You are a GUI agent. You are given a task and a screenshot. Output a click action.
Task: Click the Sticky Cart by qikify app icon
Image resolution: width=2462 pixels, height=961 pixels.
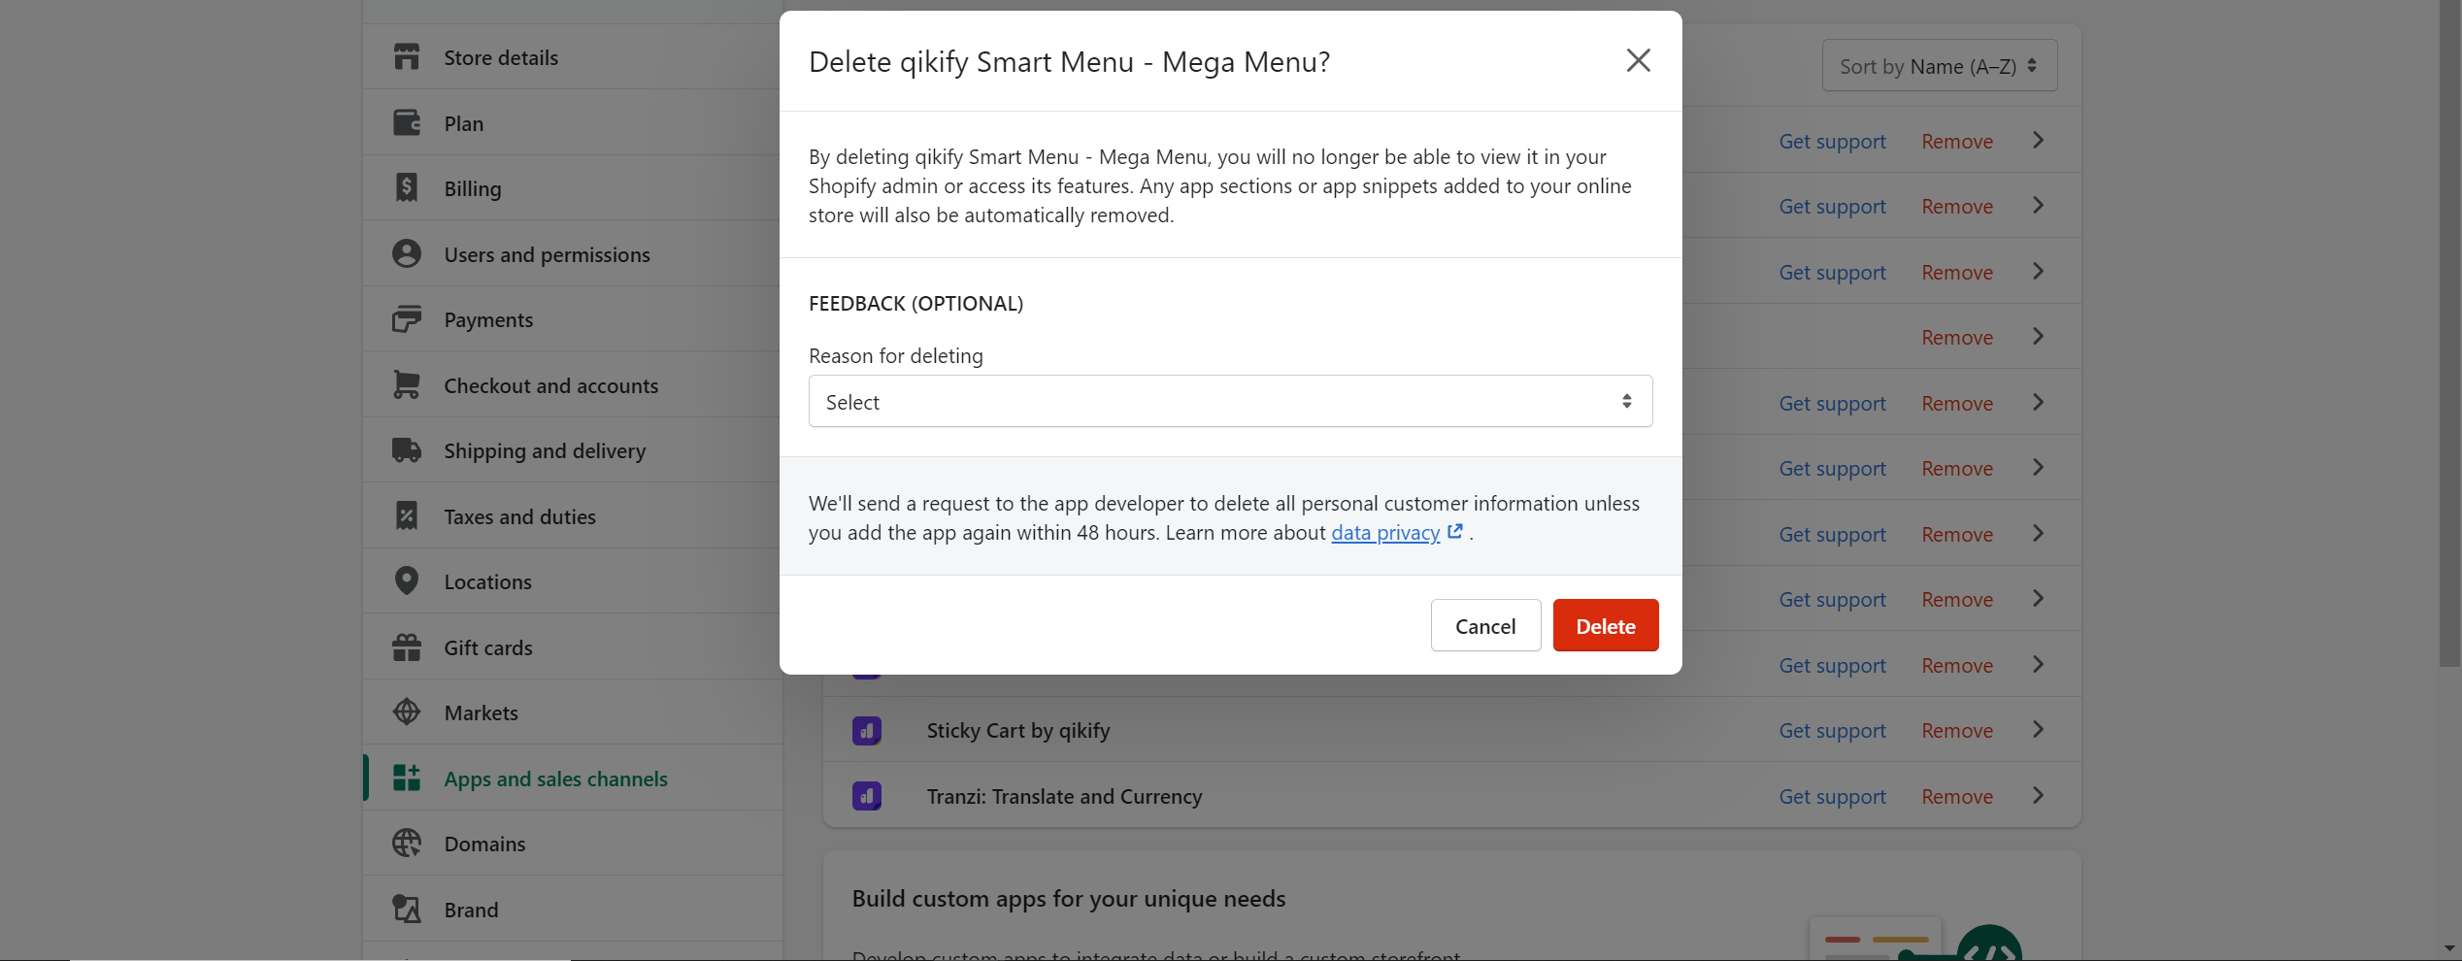tap(867, 731)
